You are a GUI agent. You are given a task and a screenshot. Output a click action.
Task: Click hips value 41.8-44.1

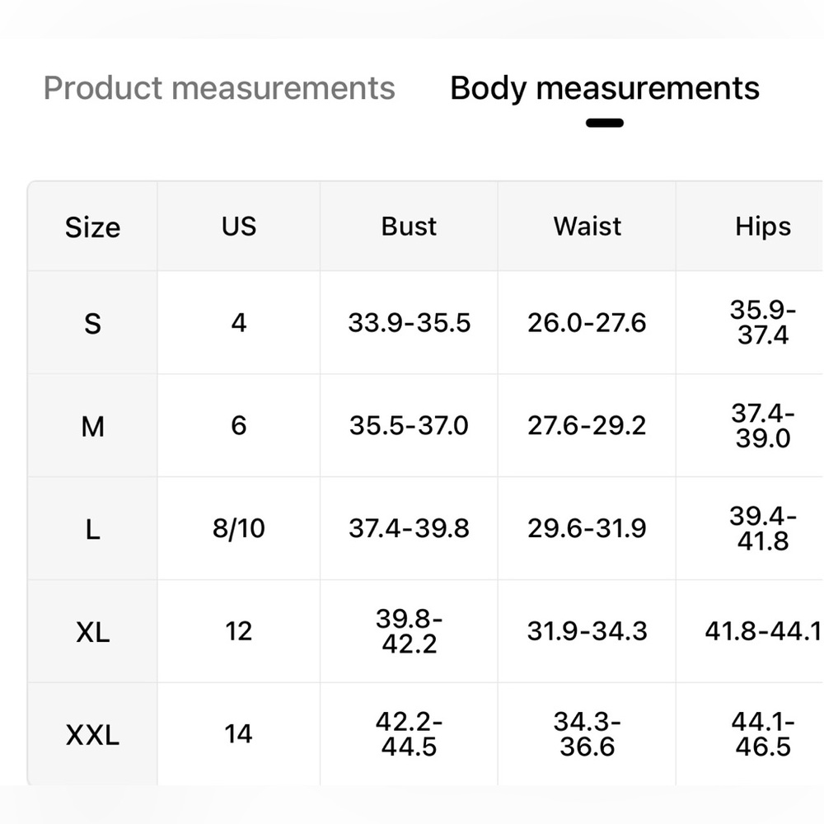coord(762,631)
